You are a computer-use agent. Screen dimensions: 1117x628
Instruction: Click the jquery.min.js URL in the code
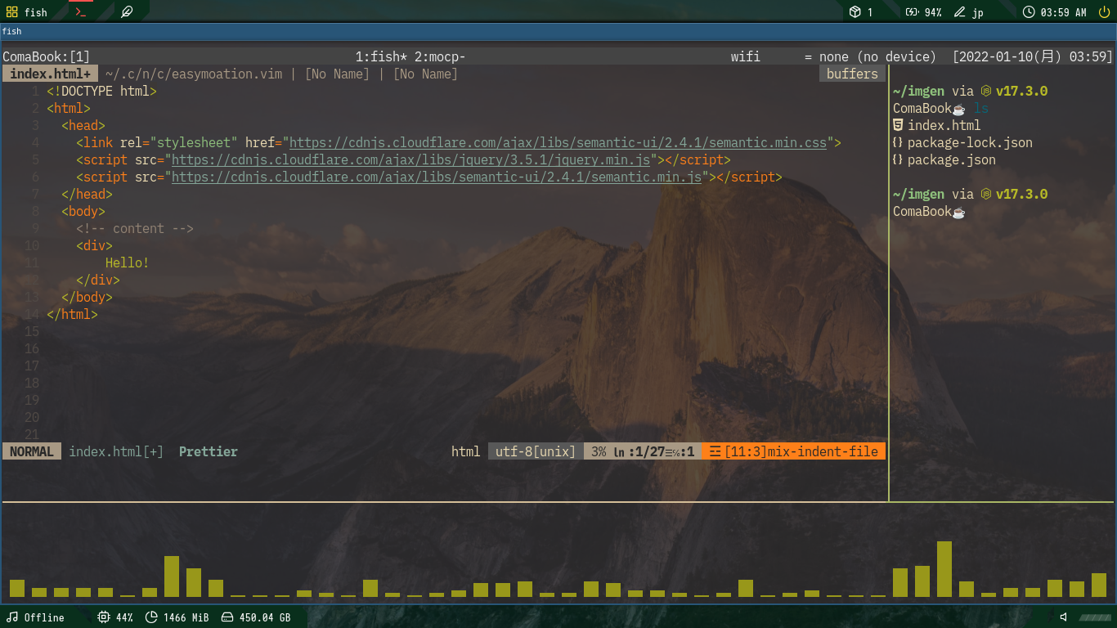[410, 159]
